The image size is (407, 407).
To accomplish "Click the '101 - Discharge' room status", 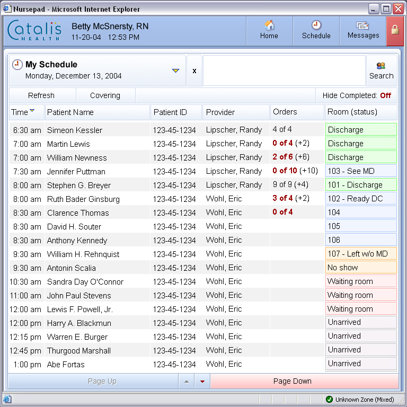I will click(361, 184).
